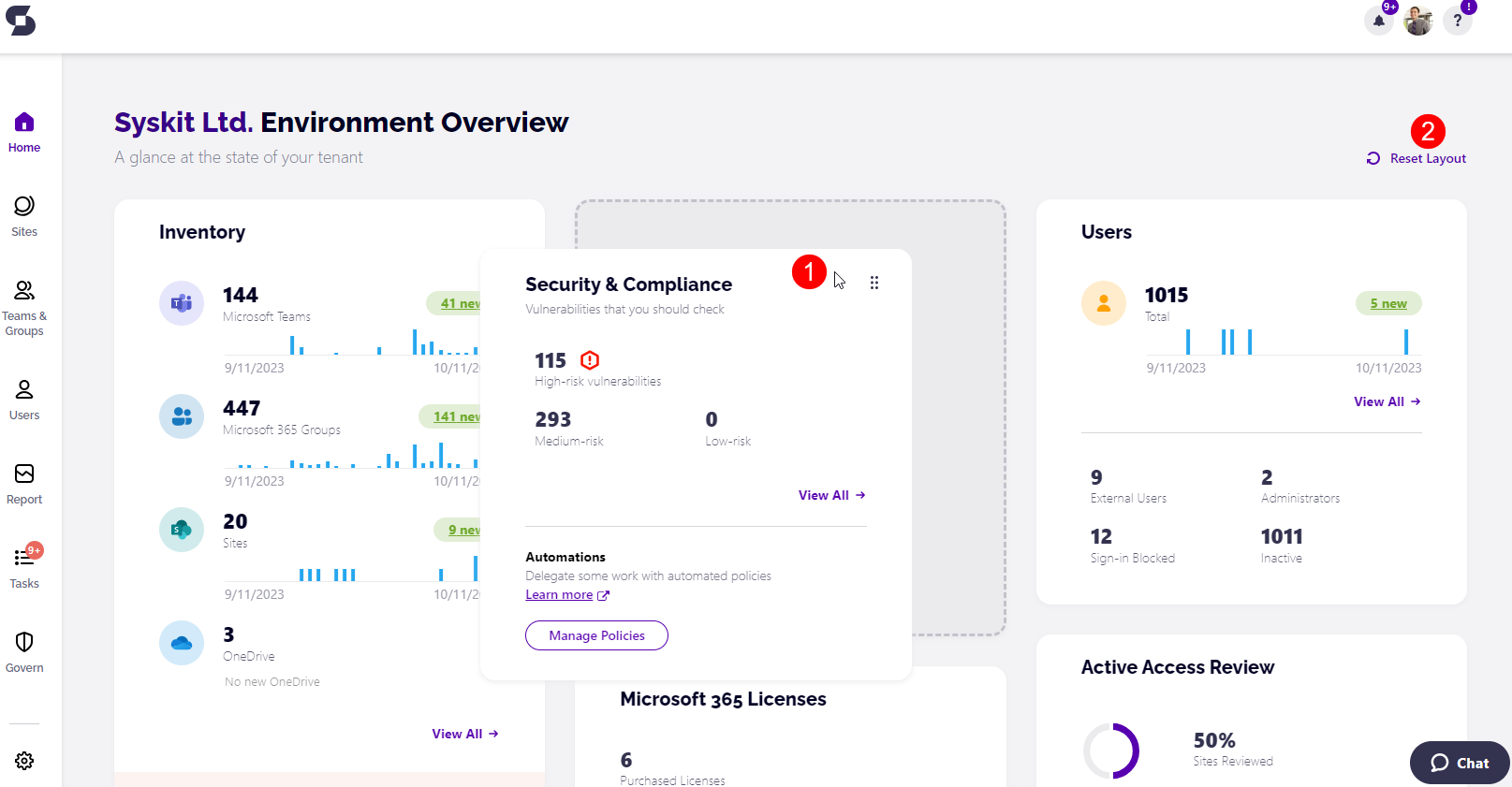Click the 9 new Sites badge

point(458,530)
